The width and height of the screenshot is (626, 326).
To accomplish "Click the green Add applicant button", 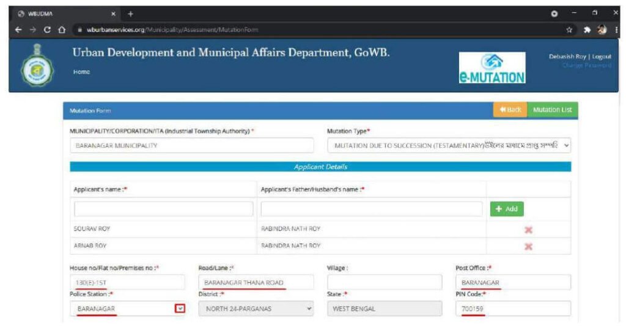I will coord(507,209).
